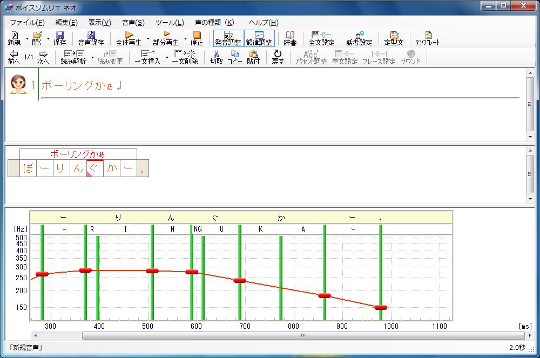Click the right arrow of the graph scrollbar
Screen dimensions: 540x358
(x=529, y=335)
